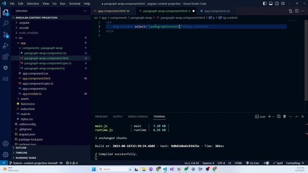Maximize the panel with chevron up
This screenshot has height=173, width=308.
pos(296,116)
